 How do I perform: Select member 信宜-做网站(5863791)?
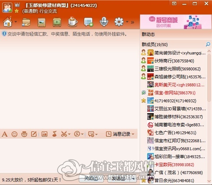coord(174,93)
